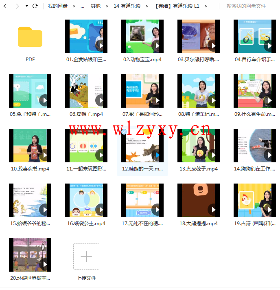Open 我的网盘 breadcrumb
280x290 pixels.
tap(58, 6)
